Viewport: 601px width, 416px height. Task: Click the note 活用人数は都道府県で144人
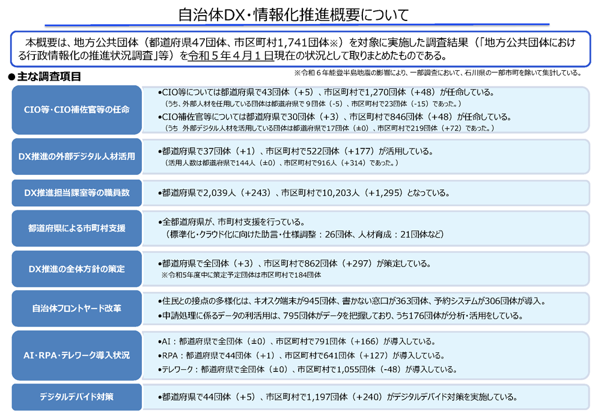[x=282, y=163]
